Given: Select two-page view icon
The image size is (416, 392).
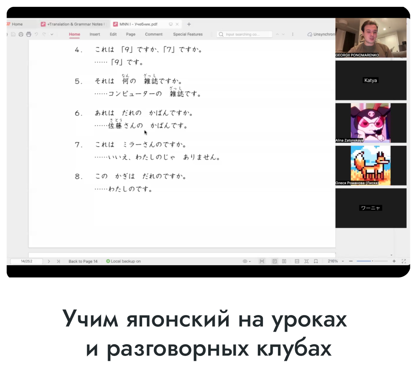Looking at the screenshot, I should 284,261.
